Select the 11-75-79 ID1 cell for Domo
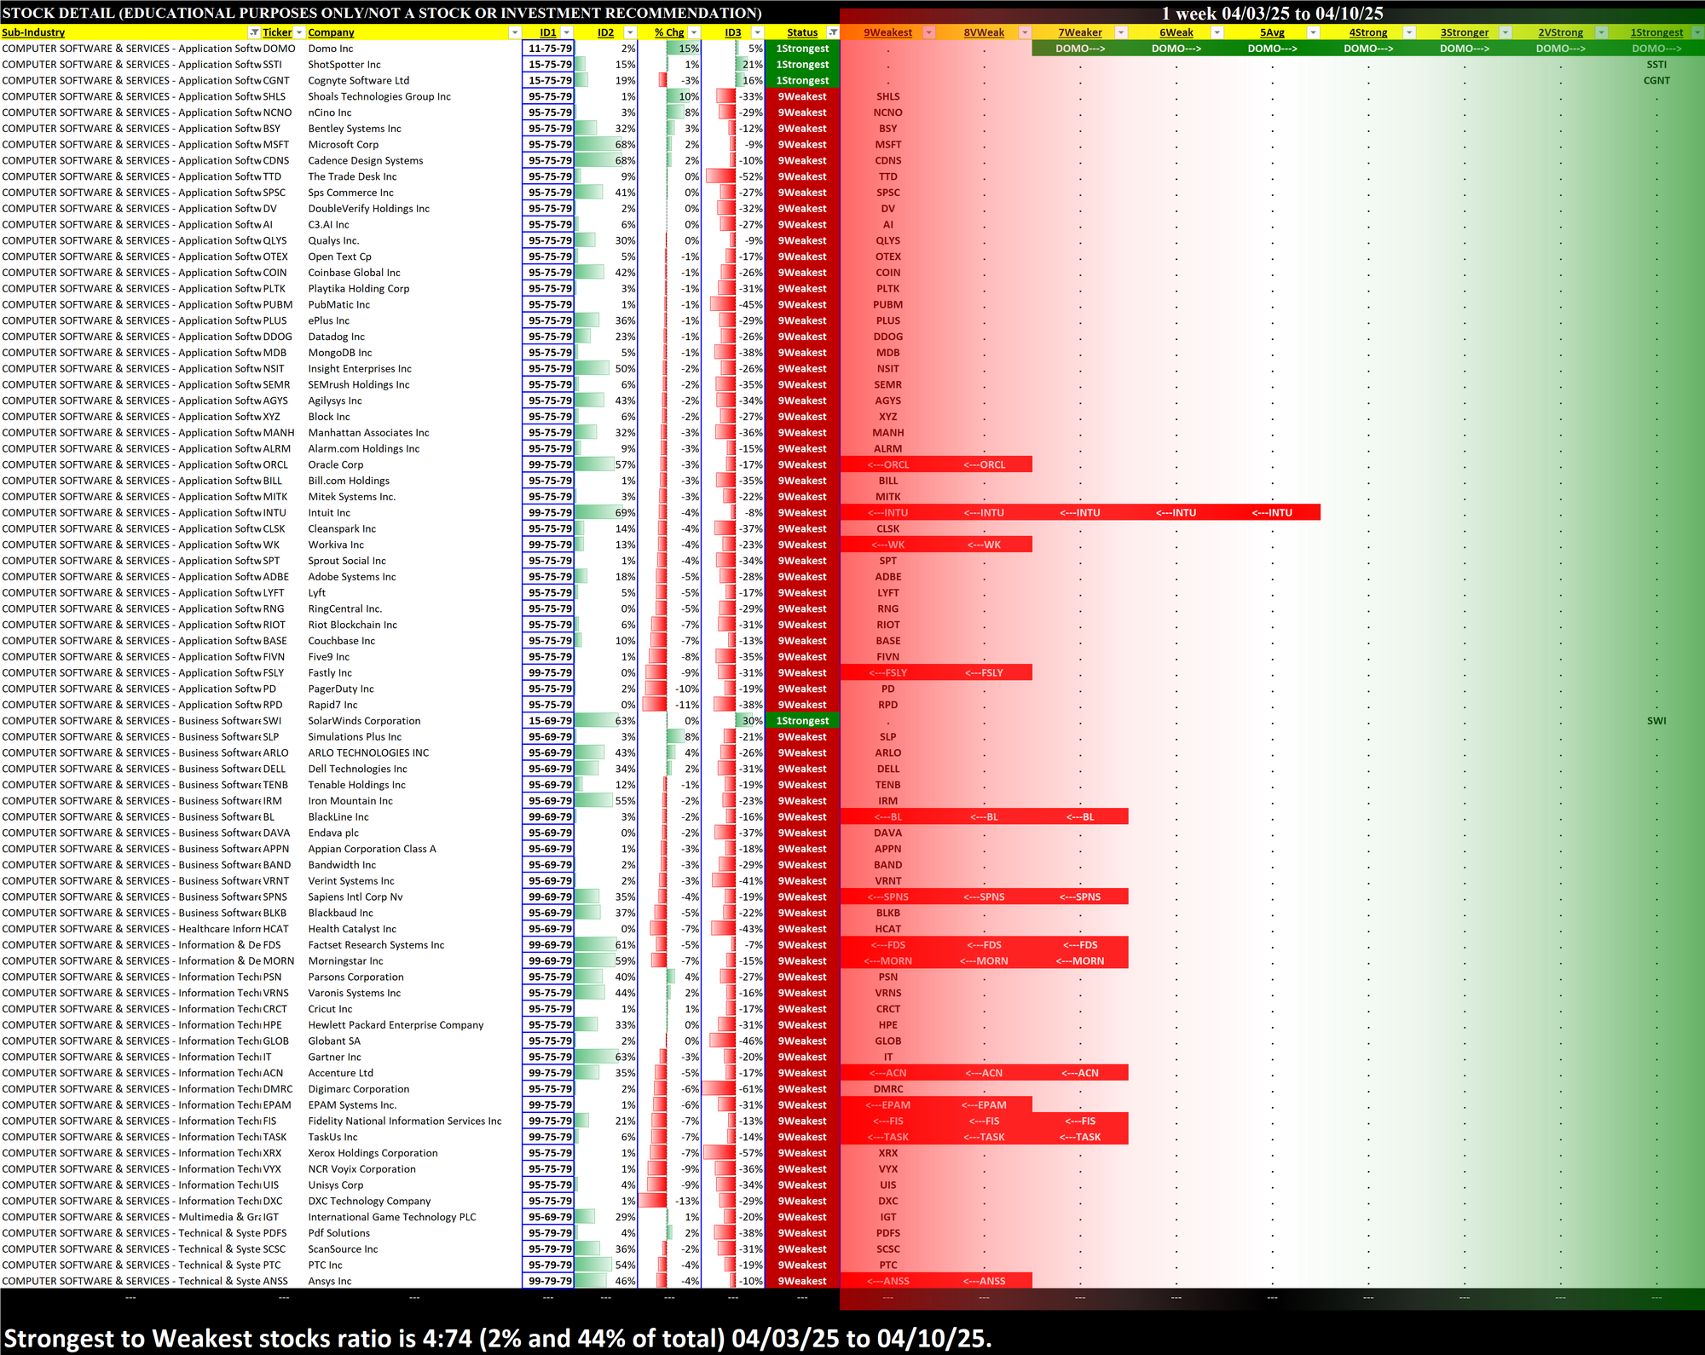 [x=548, y=49]
